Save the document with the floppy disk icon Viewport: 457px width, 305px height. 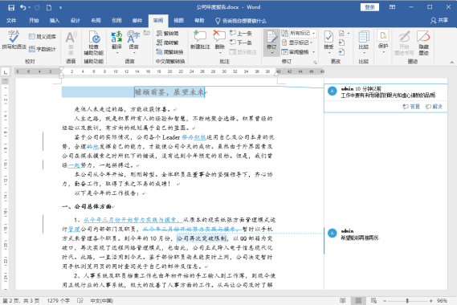click(11, 7)
